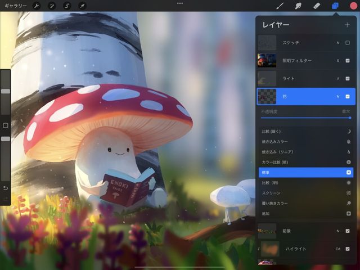Select the スケッチ layer thumbnail
Screen dimensions: 360x270
267,43
